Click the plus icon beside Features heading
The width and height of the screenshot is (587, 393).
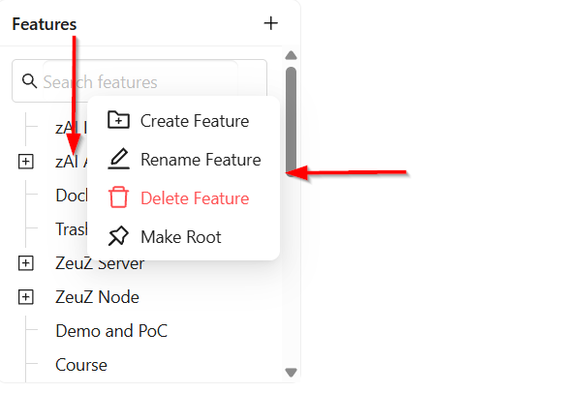pyautogui.click(x=270, y=23)
